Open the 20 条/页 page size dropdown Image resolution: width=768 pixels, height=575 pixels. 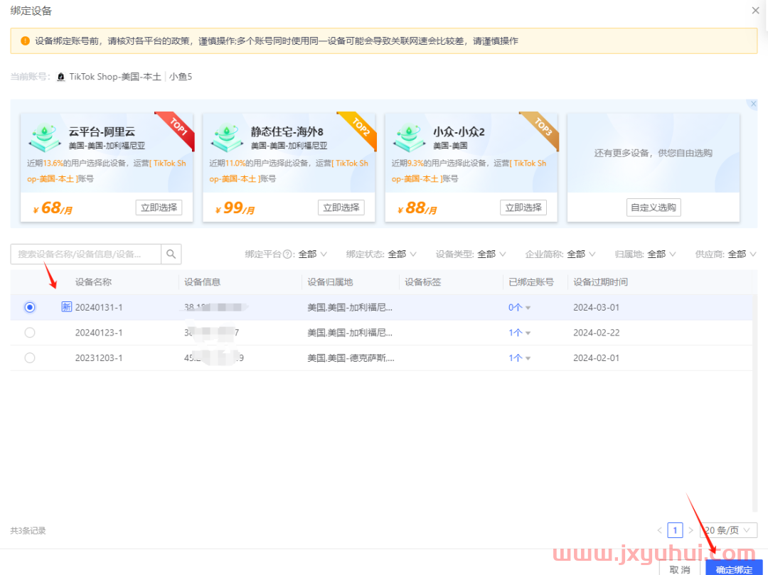pos(728,530)
